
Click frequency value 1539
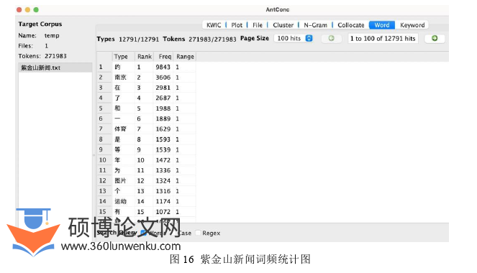click(x=163, y=149)
